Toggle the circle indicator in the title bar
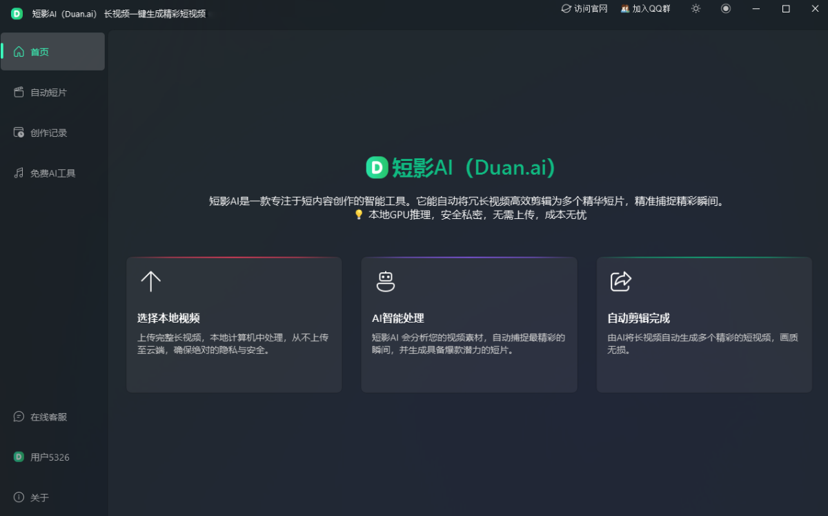 pos(726,9)
